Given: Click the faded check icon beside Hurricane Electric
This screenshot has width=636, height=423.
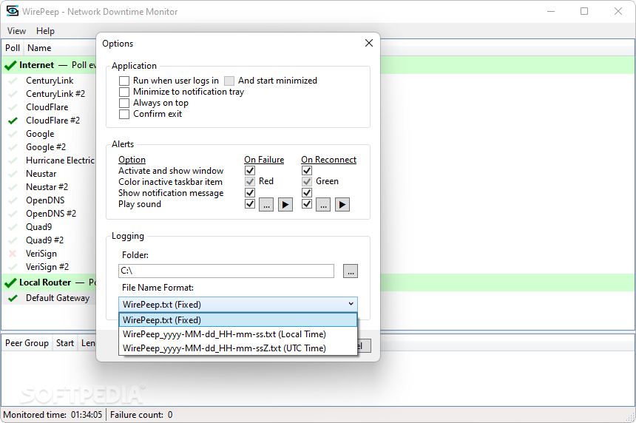Looking at the screenshot, I should point(13,160).
